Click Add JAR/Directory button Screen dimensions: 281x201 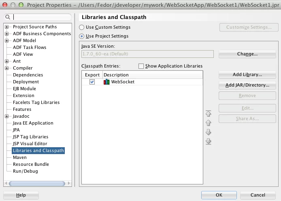(x=247, y=85)
